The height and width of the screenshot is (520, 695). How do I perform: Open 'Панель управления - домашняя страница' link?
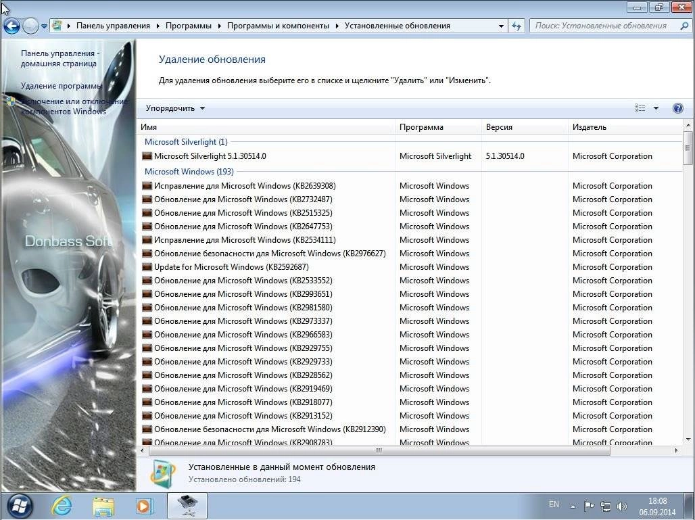pyautogui.click(x=60, y=58)
